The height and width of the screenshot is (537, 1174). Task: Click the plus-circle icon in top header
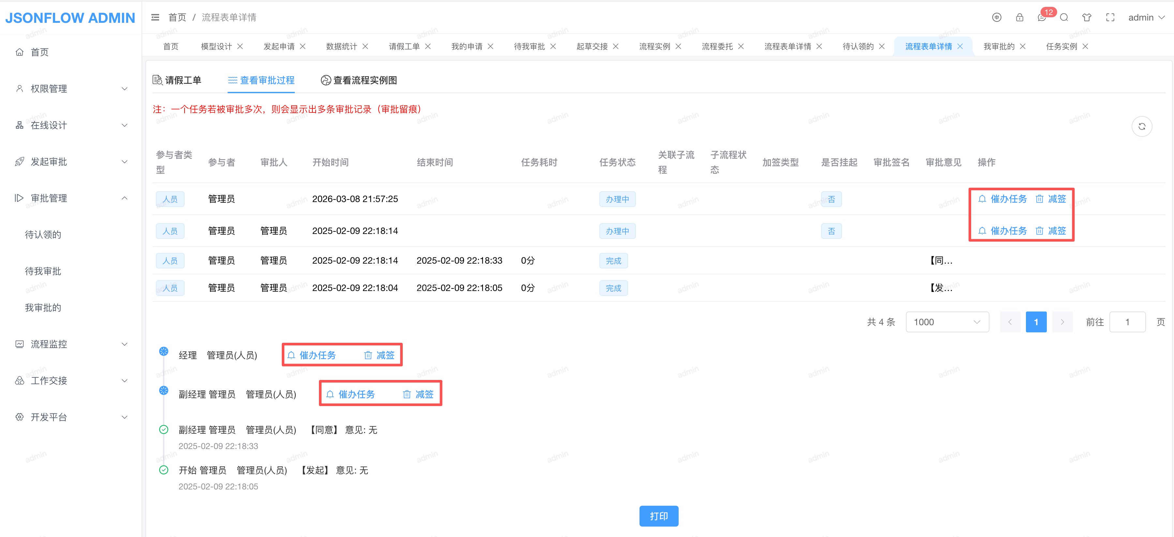(997, 17)
